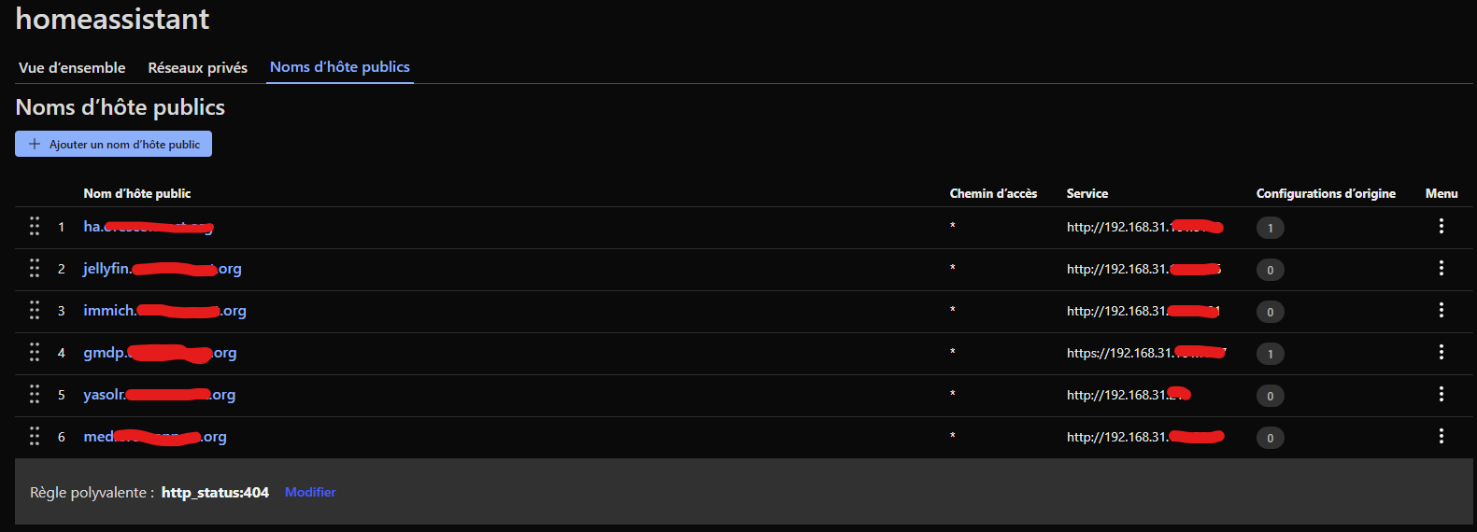1477x532 pixels.
Task: Switch to Vue d'ensemble tab
Action: [72, 68]
